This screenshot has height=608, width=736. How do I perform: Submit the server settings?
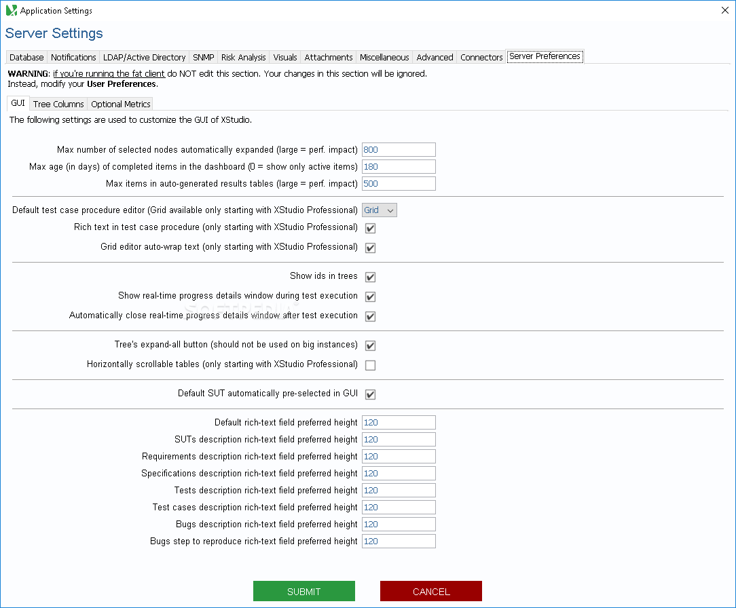point(304,591)
